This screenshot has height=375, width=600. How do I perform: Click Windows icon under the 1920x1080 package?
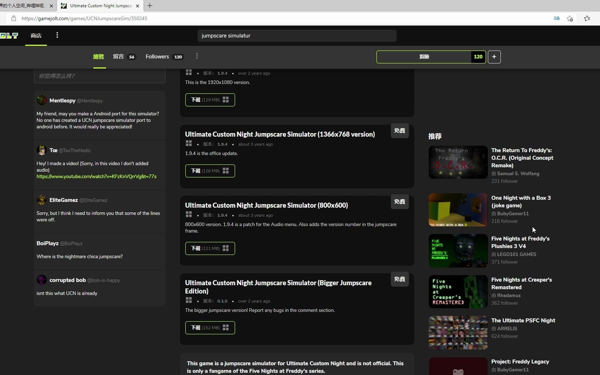coord(189,72)
